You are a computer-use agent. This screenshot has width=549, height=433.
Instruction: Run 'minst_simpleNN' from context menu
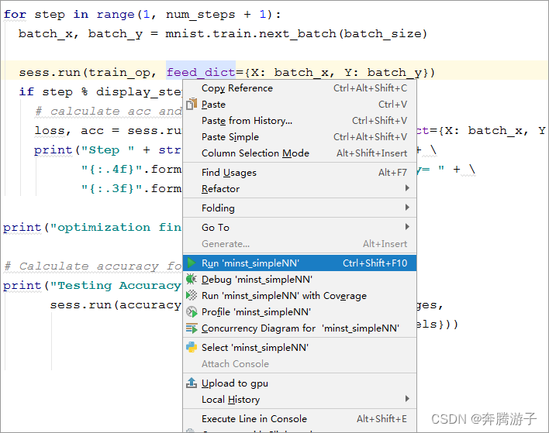[x=300, y=263]
